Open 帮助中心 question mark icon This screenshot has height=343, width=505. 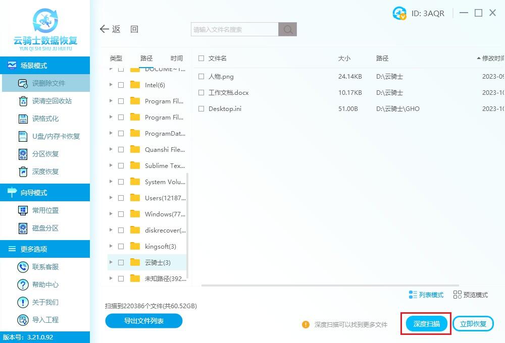point(23,284)
